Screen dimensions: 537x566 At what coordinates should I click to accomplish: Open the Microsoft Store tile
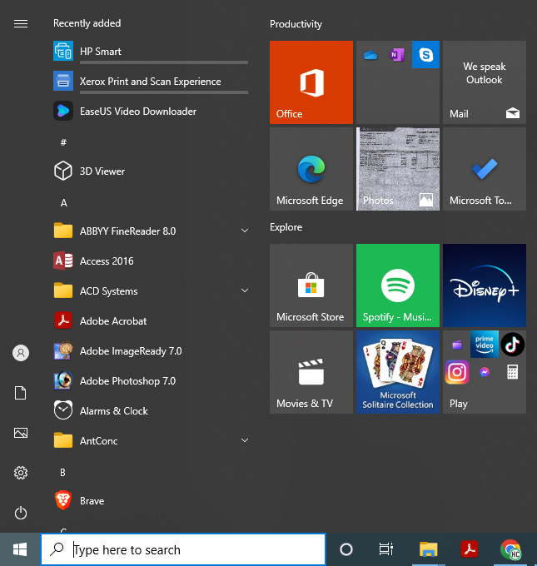click(311, 285)
